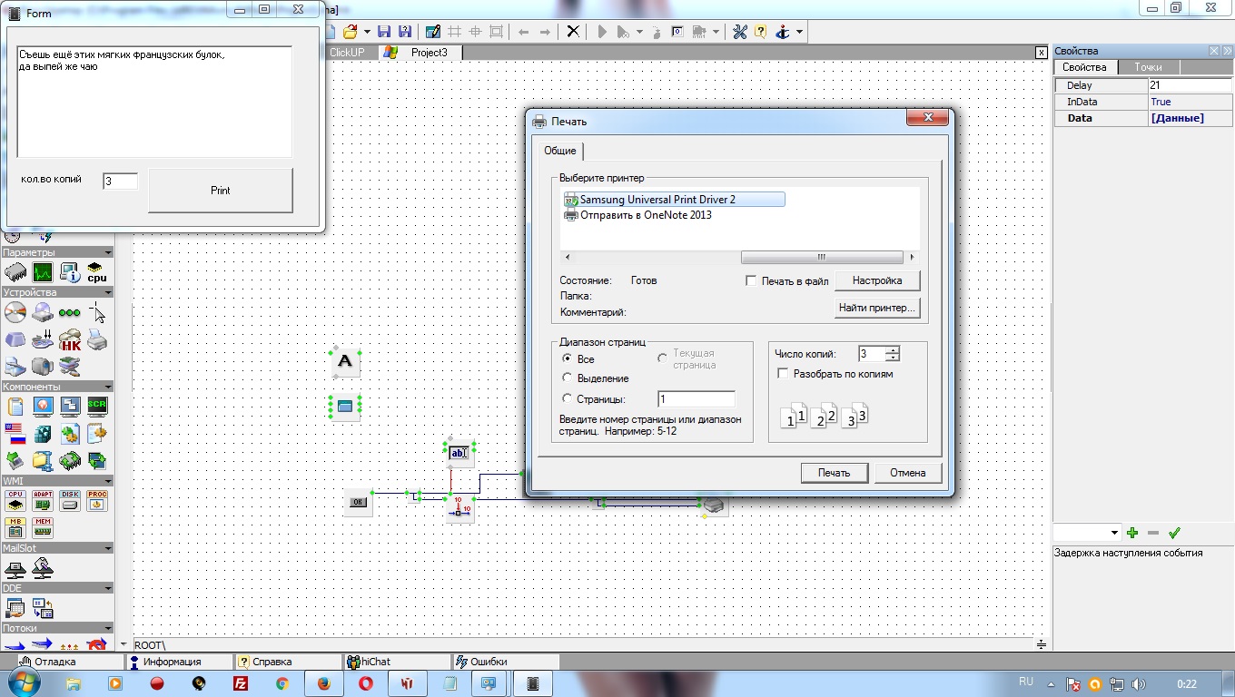Click the wrench and screwdriver settings icon
The image size is (1235, 697).
(739, 32)
